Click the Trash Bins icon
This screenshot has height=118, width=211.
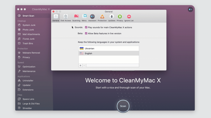[19, 43]
